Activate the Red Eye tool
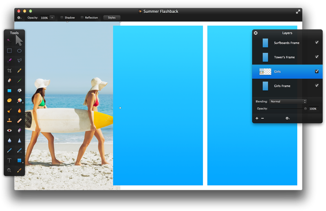The image size is (326, 211). pos(9,131)
